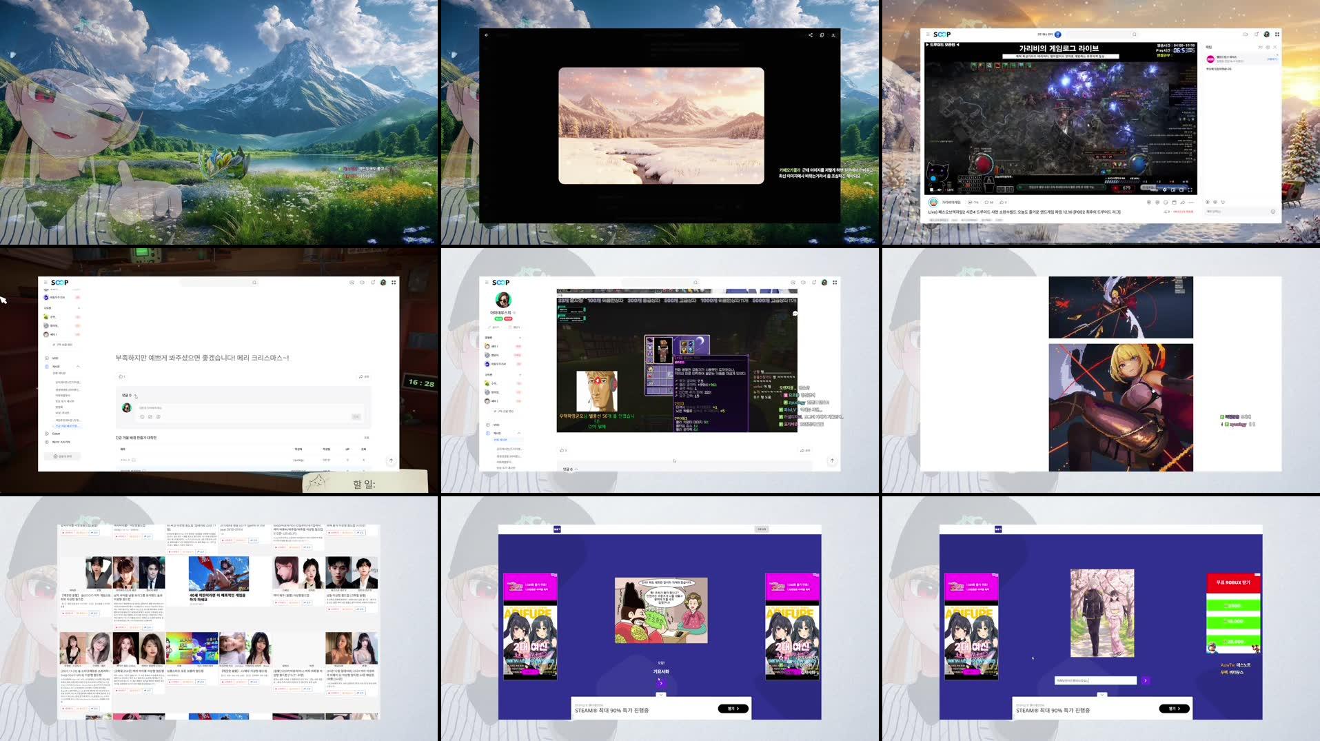The height and width of the screenshot is (741, 1320).
Task: Open picture-in-picture mode on the player
Action: point(1172,190)
